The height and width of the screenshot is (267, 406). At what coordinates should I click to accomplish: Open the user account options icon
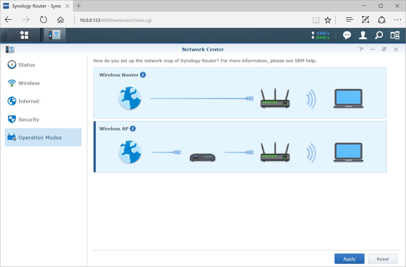[x=363, y=35]
